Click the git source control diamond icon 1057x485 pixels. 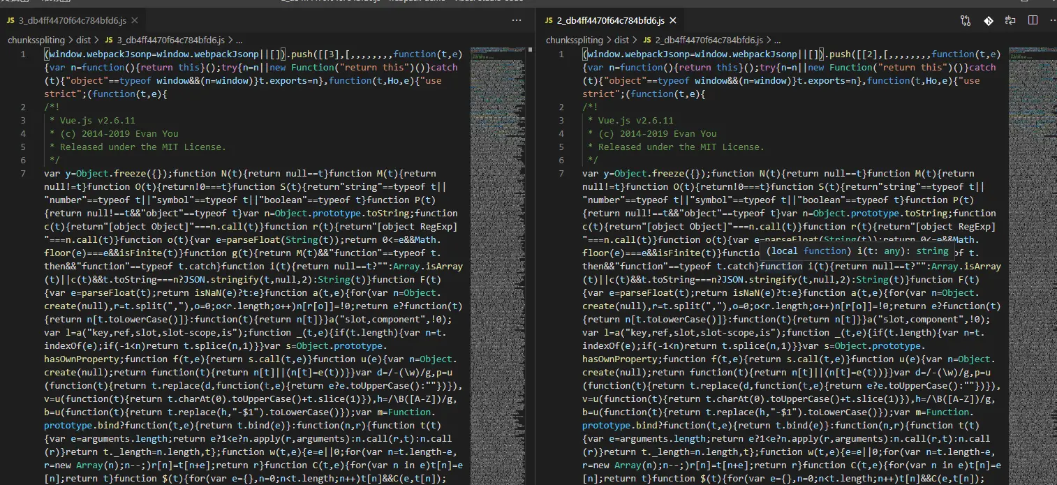[x=989, y=21]
